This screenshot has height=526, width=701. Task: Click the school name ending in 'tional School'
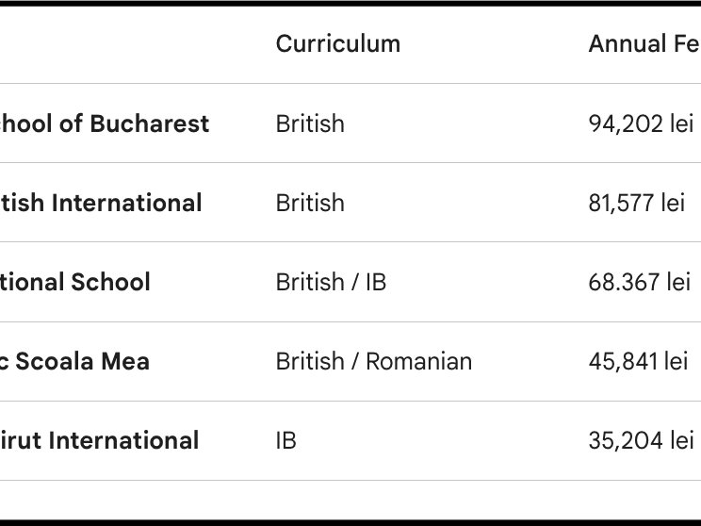tap(75, 282)
